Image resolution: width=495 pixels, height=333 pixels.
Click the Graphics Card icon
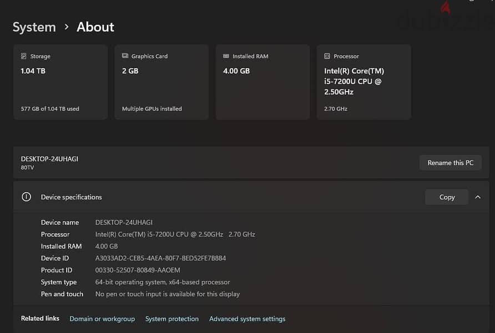[125, 56]
